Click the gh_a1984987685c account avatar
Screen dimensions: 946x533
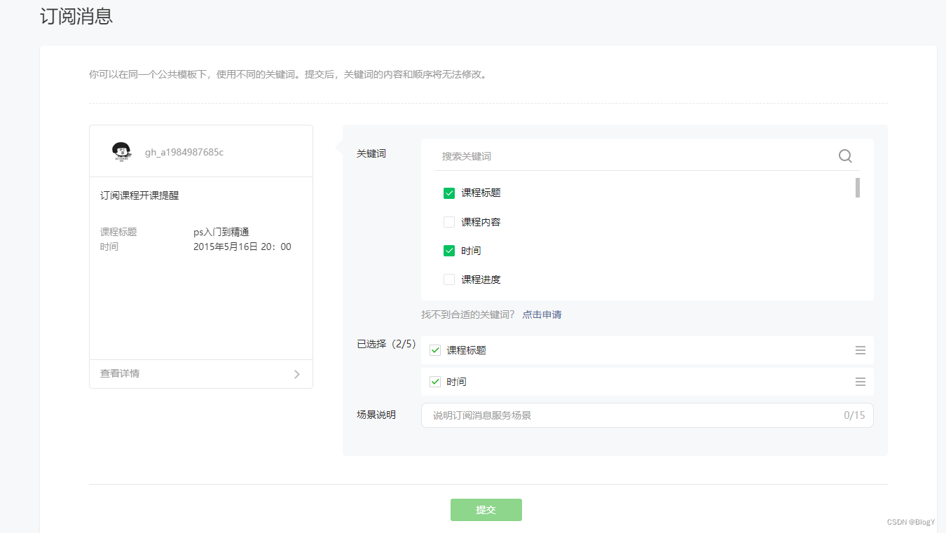[121, 151]
